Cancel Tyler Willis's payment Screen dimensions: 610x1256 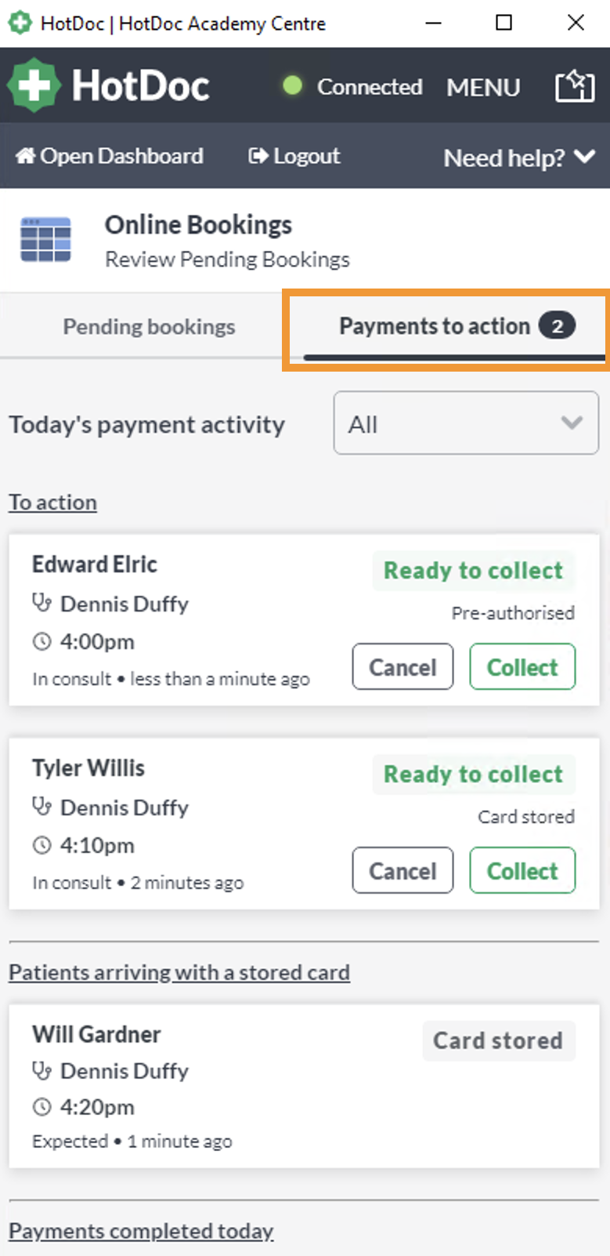402,871
